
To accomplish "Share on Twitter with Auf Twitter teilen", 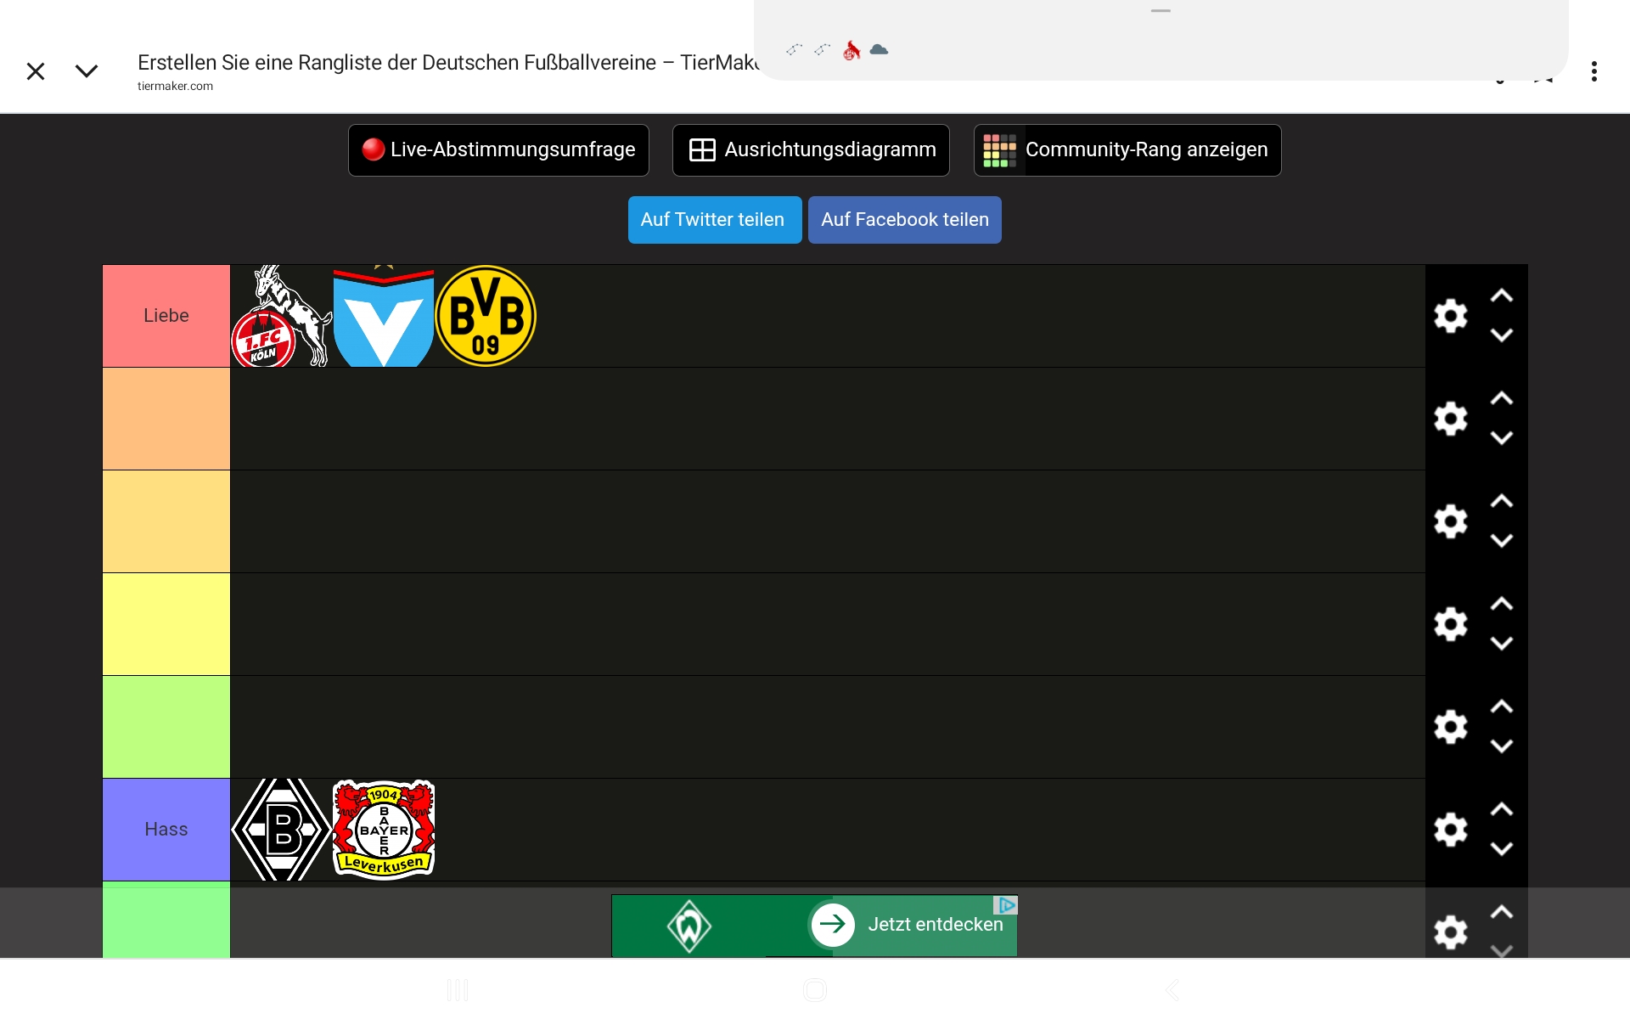I will pos(715,220).
